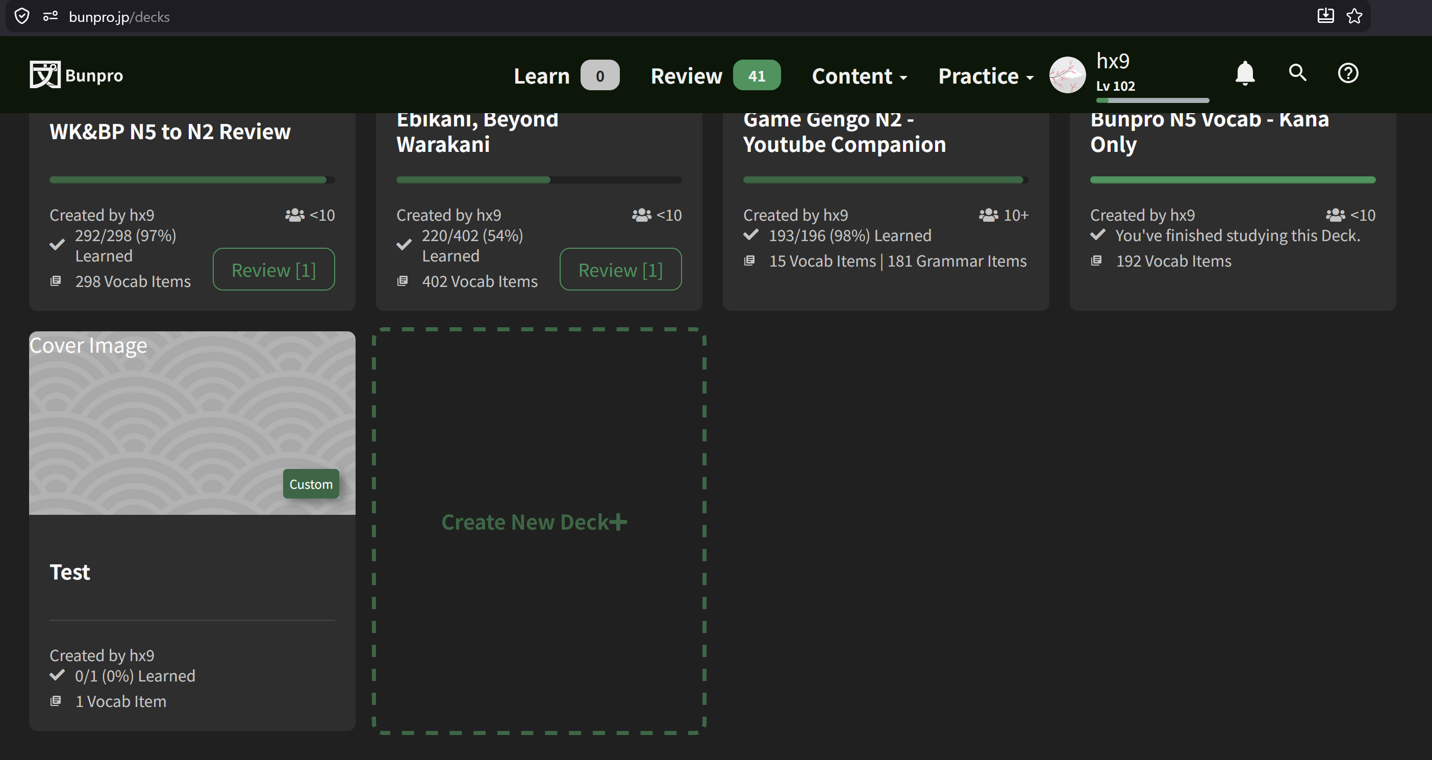Click the Custom badge on Test deck

pyautogui.click(x=311, y=484)
